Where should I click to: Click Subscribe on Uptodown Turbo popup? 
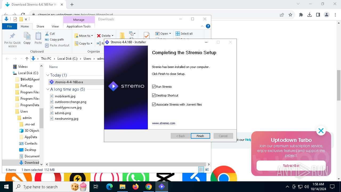click(x=291, y=166)
